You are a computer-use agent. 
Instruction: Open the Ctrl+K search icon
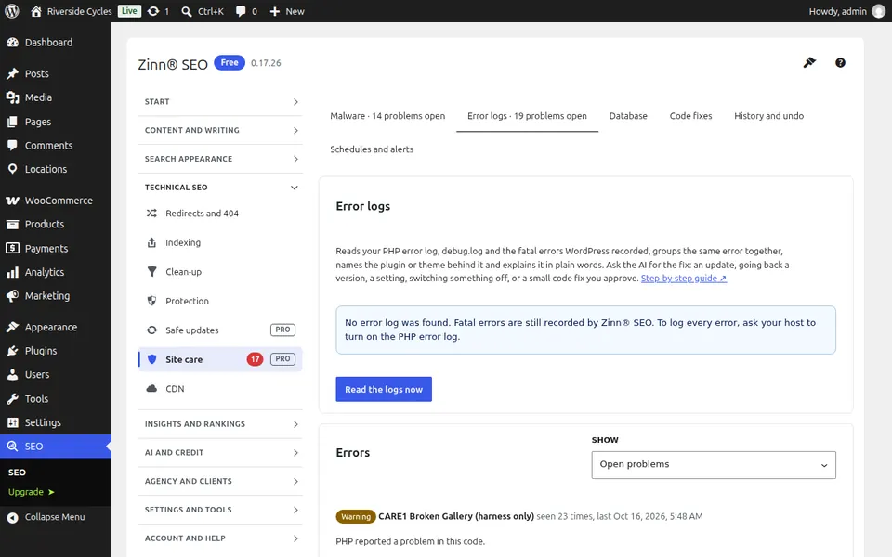coord(187,11)
